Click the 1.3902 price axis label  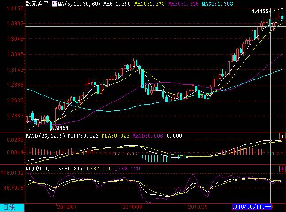point(15,23)
